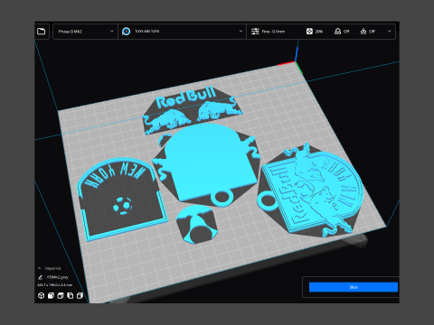The image size is (434, 325).
Task: Click the pencil icon to rename job
Action: pyautogui.click(x=40, y=277)
